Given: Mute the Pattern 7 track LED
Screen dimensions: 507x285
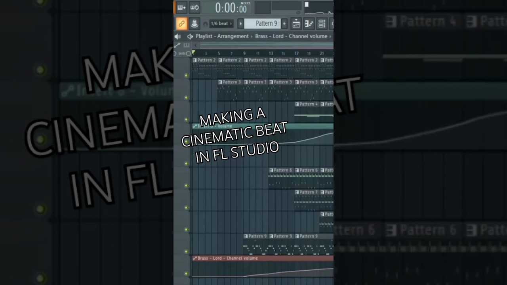Looking at the screenshot, I should [x=186, y=207].
